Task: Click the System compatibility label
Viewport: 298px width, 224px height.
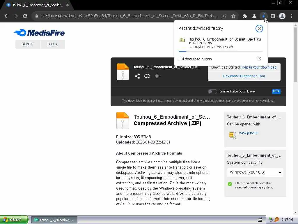Action: [x=244, y=162]
